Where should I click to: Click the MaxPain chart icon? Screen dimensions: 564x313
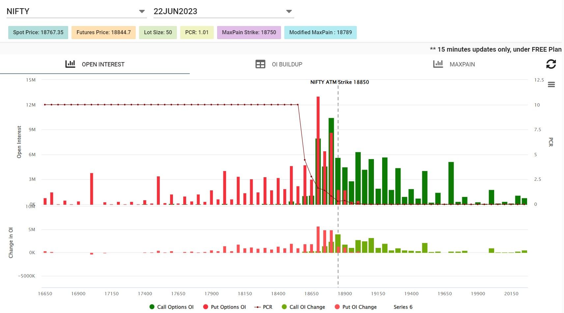(438, 64)
